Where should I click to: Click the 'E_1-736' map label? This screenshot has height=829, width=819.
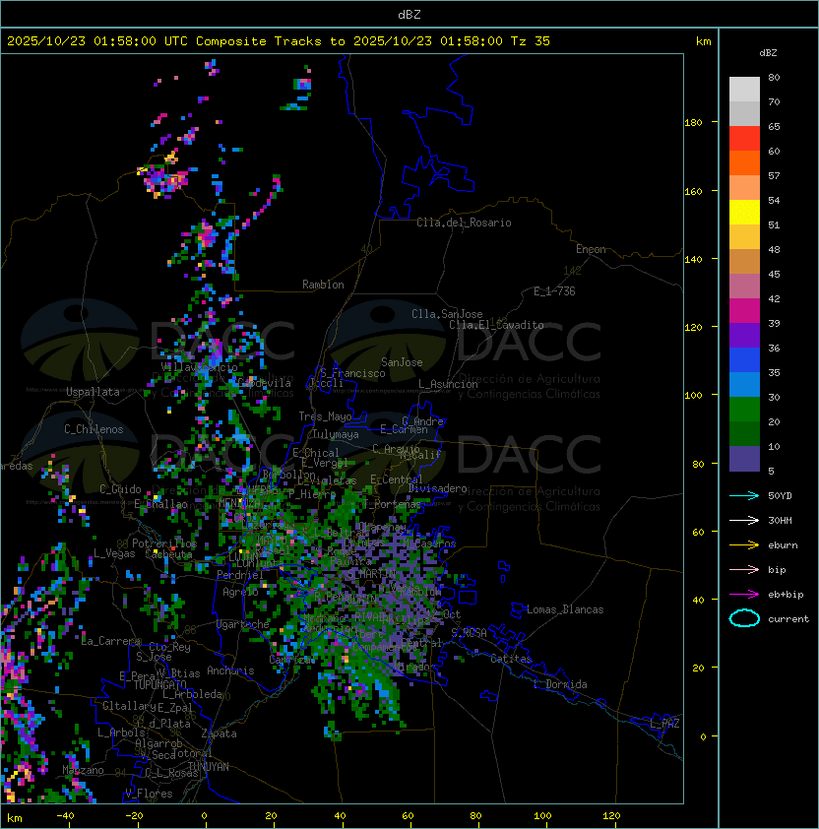tap(554, 291)
